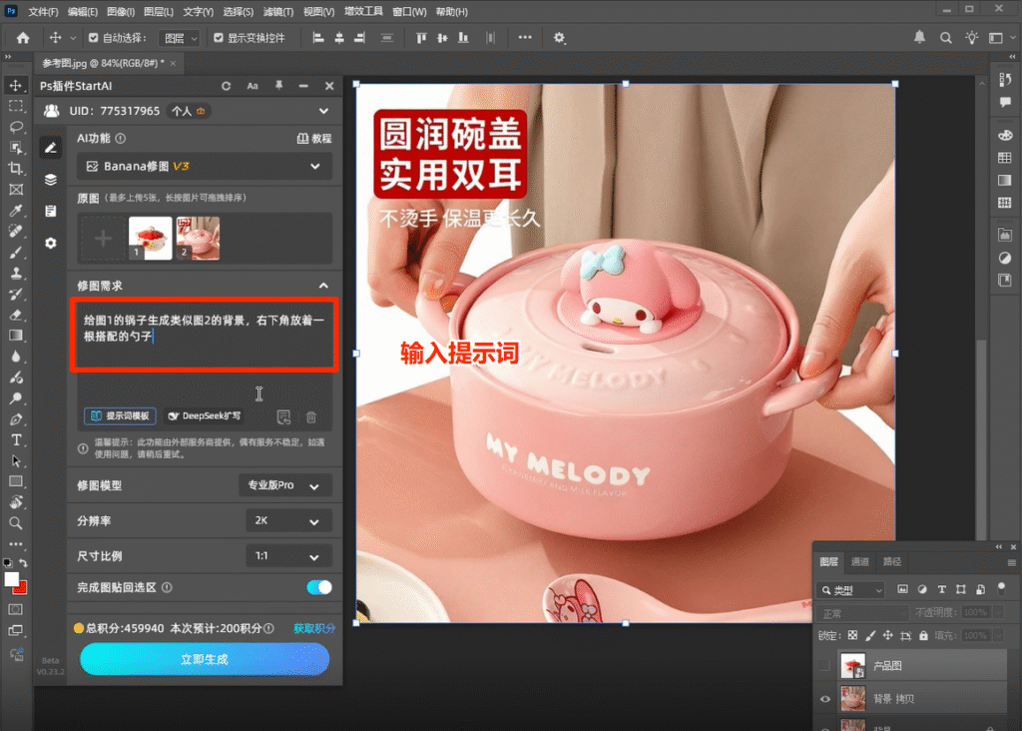Open the 滤镜(T) menu
1022x731 pixels.
pyautogui.click(x=277, y=12)
